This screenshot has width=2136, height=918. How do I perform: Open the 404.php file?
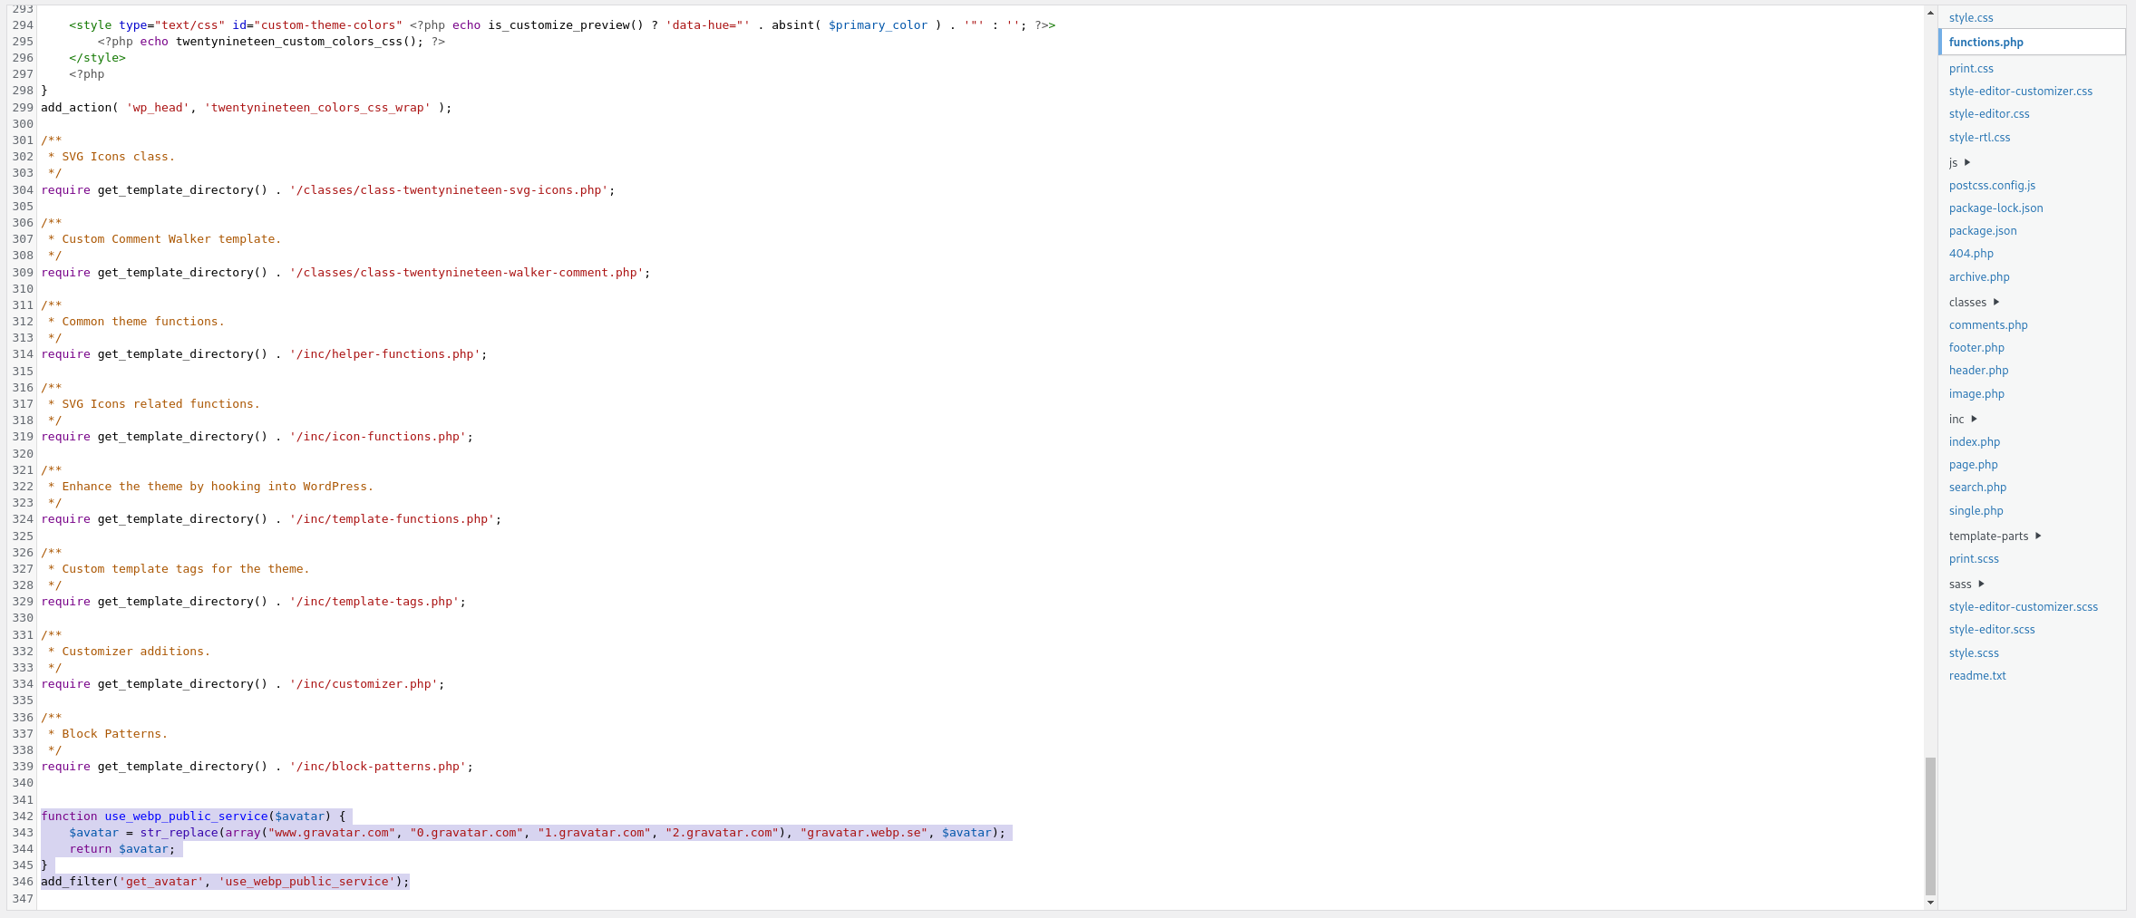tap(1970, 253)
